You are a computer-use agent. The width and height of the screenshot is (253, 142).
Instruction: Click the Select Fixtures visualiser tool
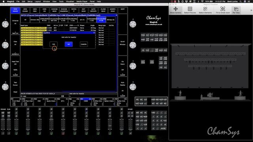[x=190, y=10]
